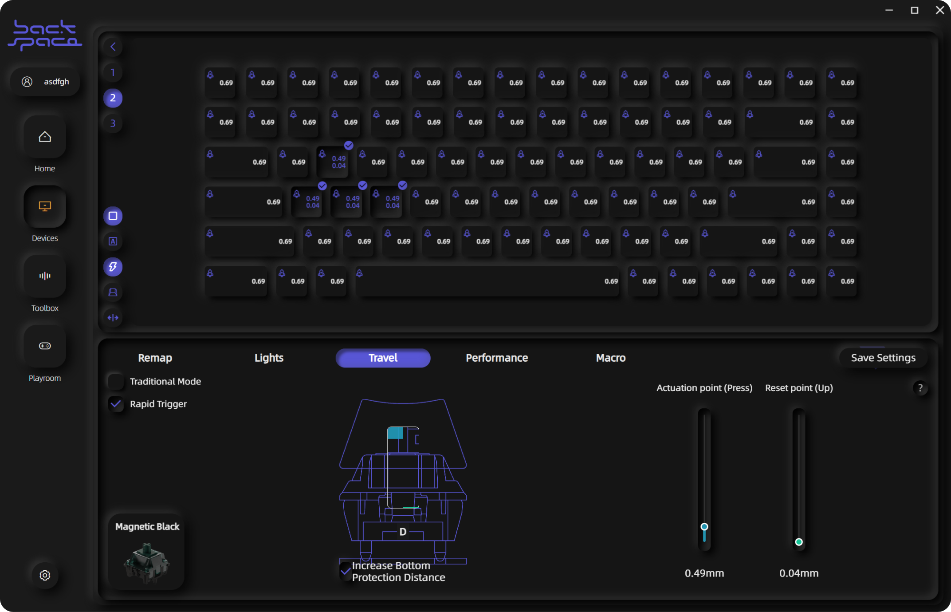Uncheck the Rapid Trigger checkbox

116,404
